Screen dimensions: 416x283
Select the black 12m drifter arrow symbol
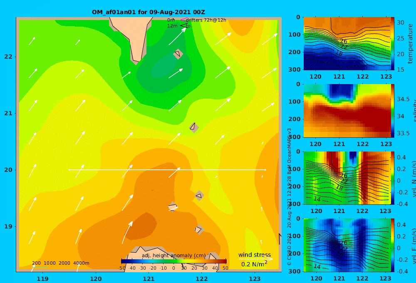183,25
